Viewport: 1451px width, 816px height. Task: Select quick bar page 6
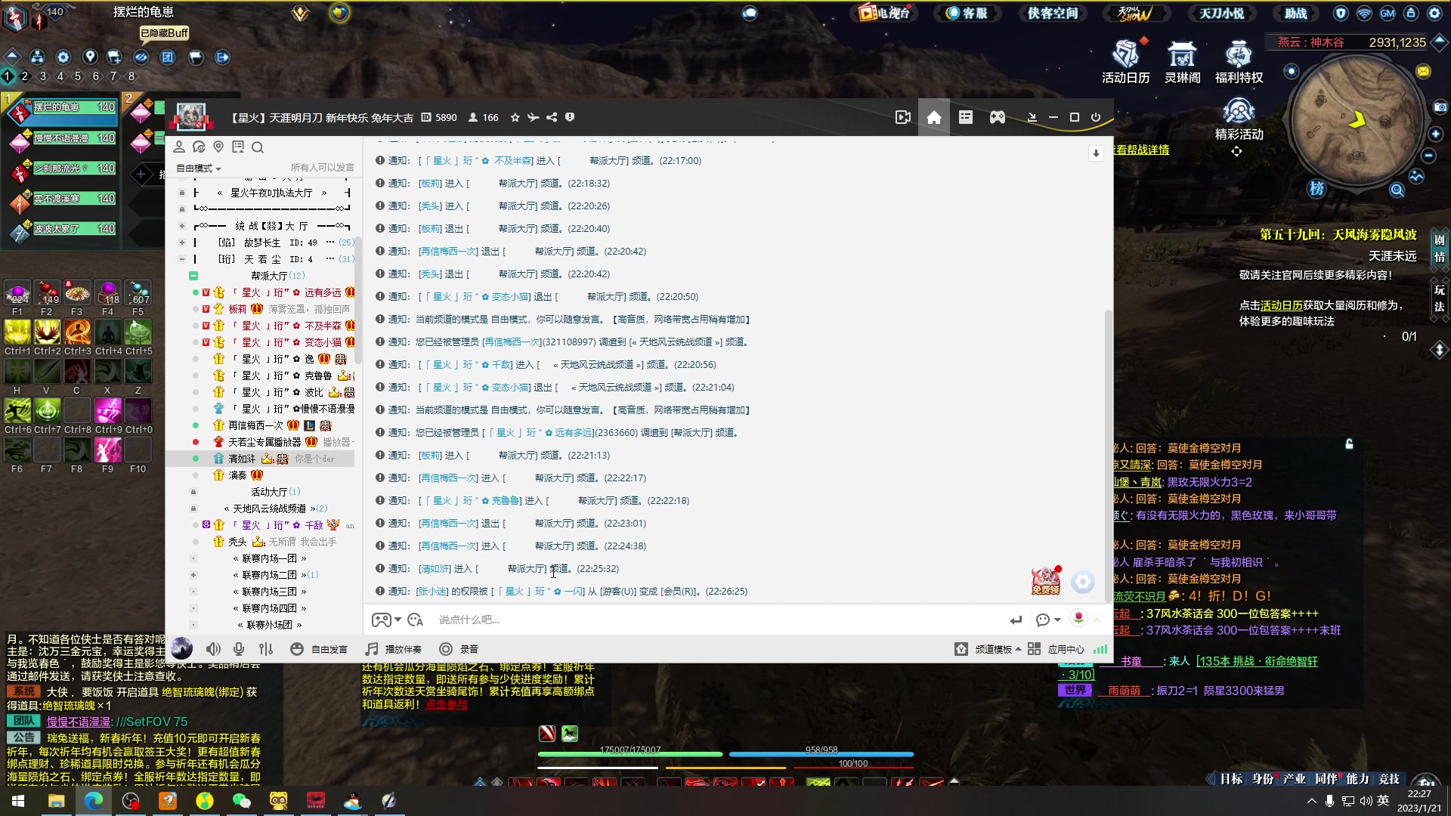(95, 76)
